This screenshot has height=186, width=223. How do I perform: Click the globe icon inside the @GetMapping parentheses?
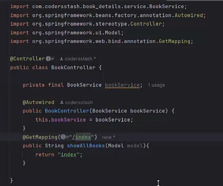click(x=63, y=137)
